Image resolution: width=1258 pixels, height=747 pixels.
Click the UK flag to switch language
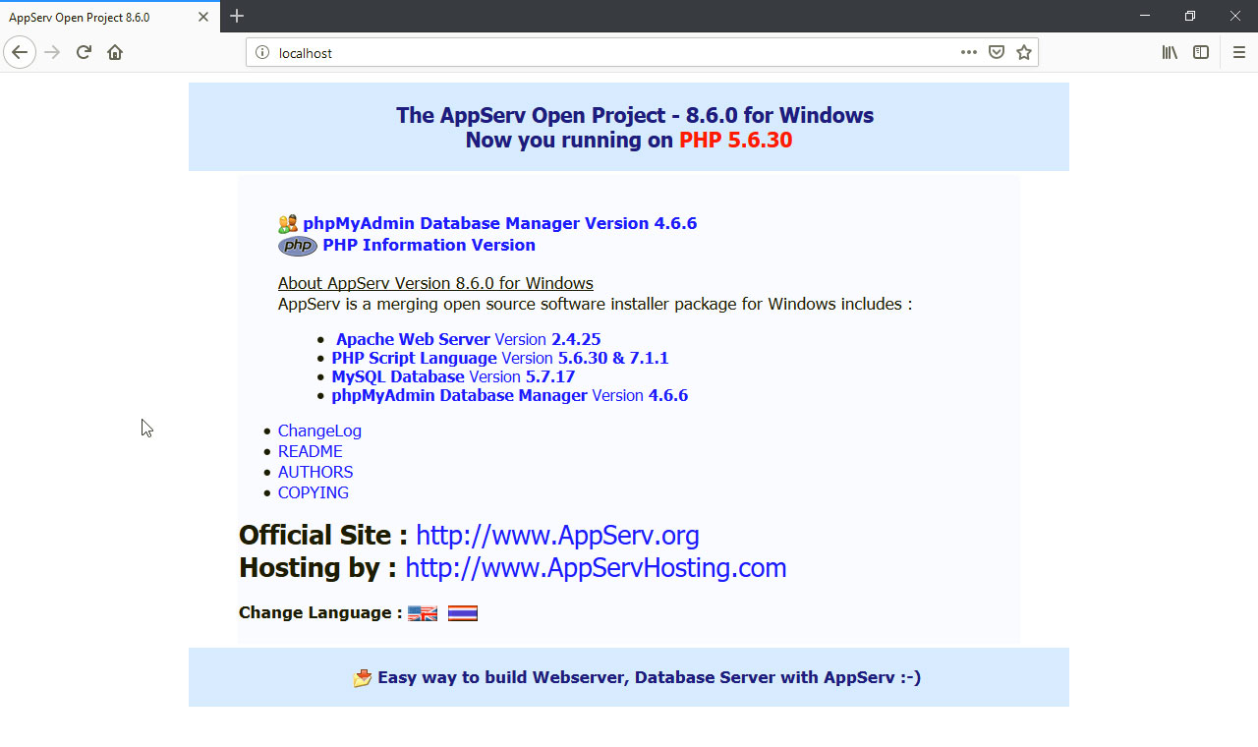point(422,612)
